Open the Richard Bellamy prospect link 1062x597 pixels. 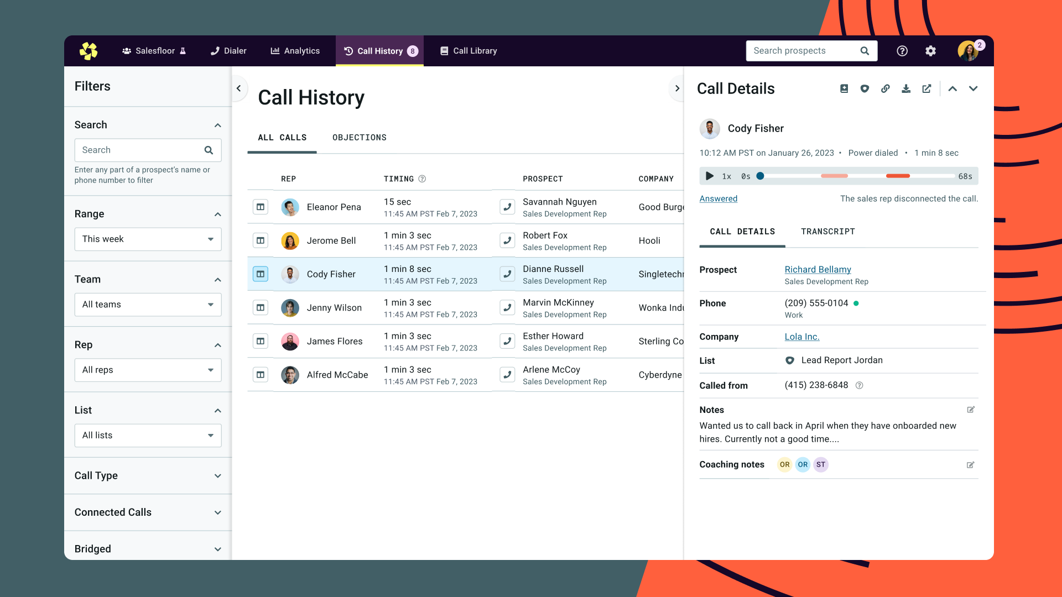818,269
